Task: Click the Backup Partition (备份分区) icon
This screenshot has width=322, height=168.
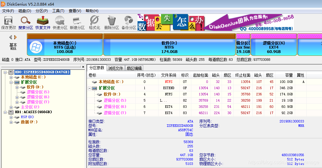Action: (129, 21)
